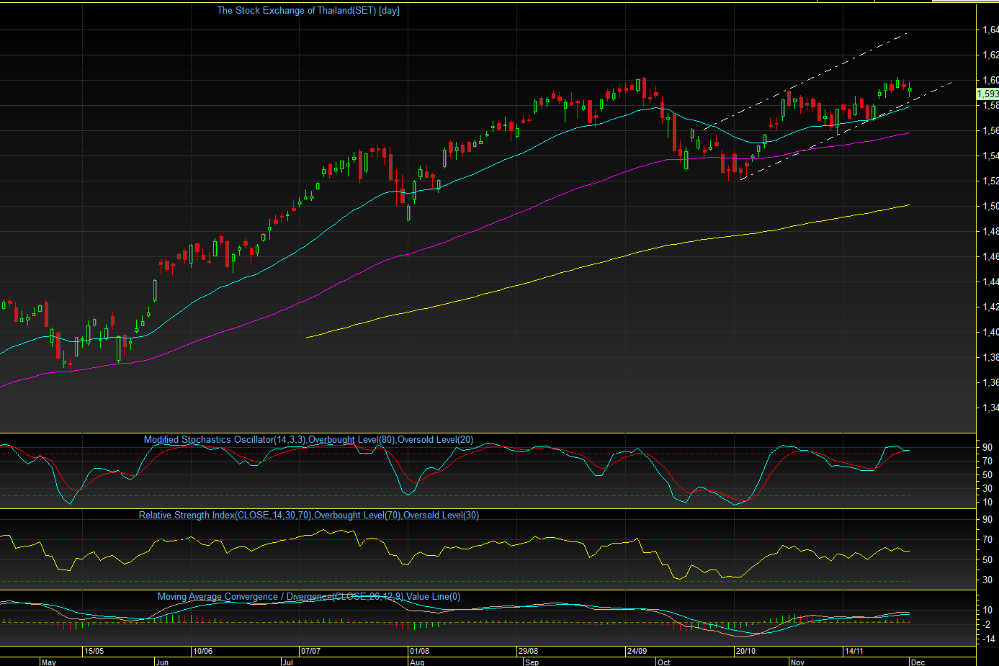The height and width of the screenshot is (666, 999).
Task: Click the 07/07 date label on time axis
Action: point(310,651)
